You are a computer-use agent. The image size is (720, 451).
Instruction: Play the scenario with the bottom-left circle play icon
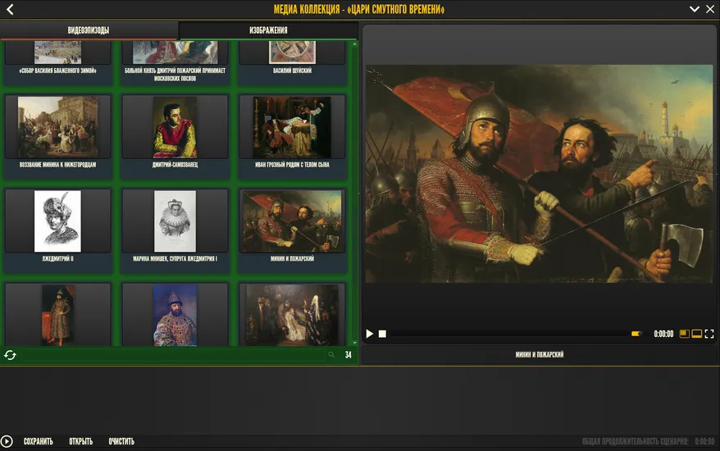(7, 441)
